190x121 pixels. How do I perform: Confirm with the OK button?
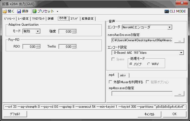point(175,114)
